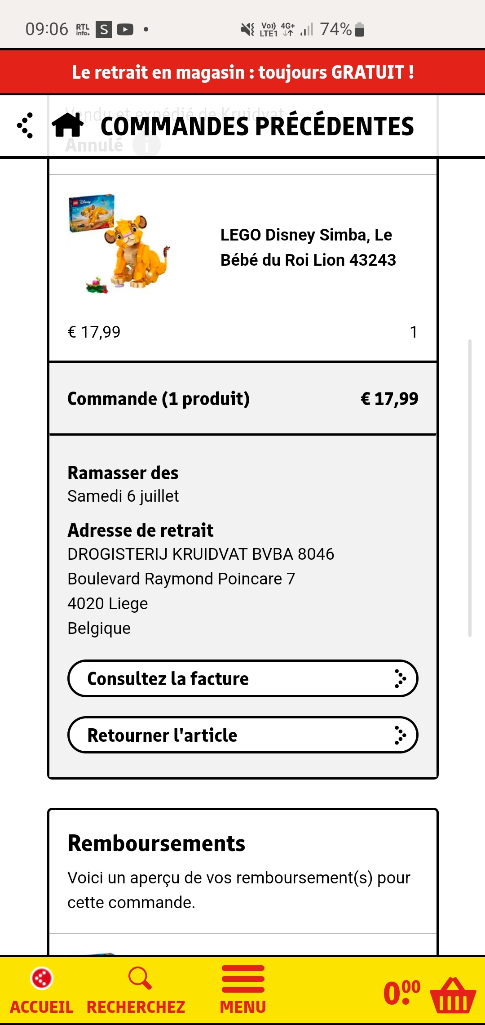Open the YouTube notification in status bar

(125, 30)
